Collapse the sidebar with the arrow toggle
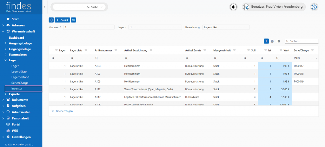 point(45,7)
